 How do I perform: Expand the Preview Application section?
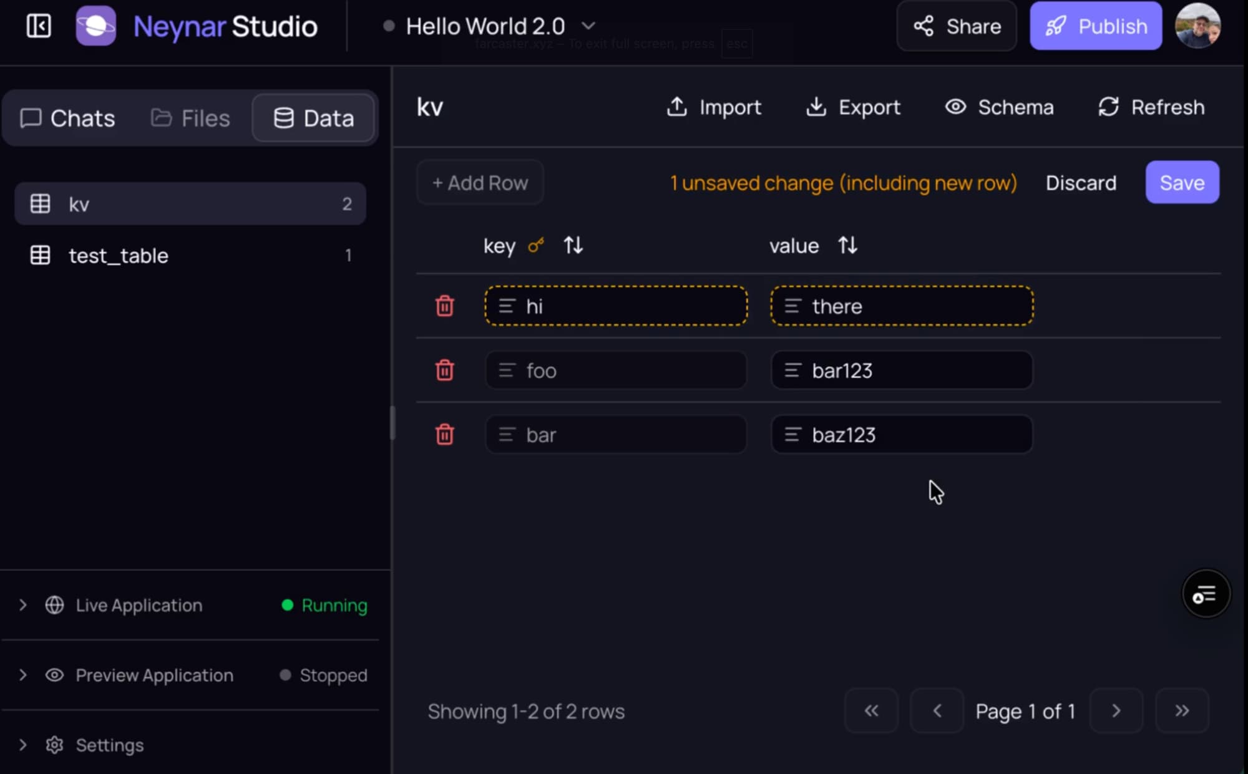click(23, 675)
